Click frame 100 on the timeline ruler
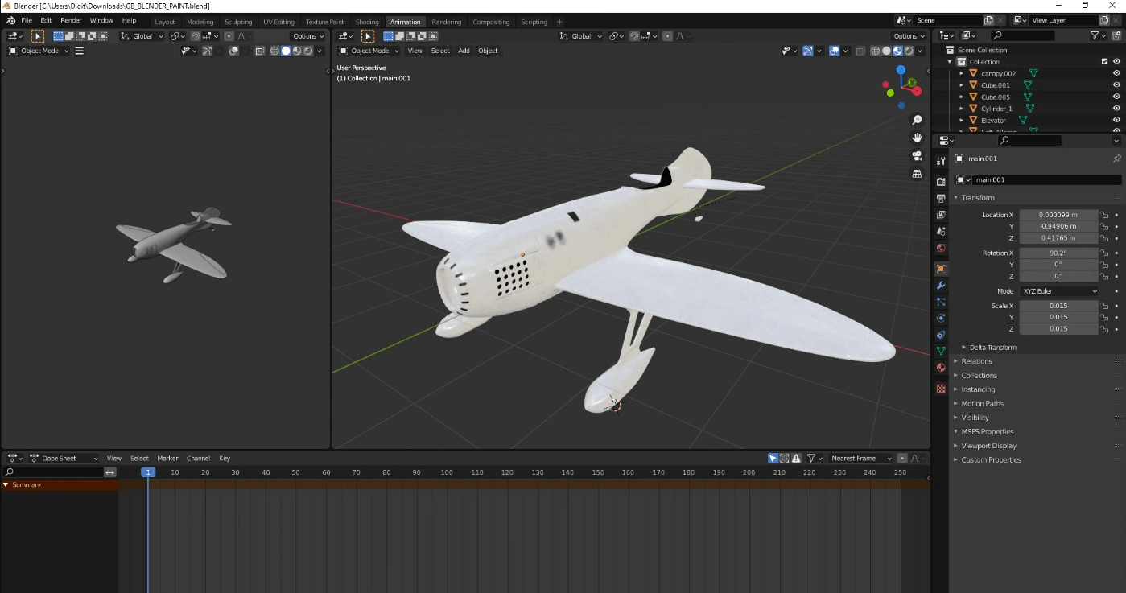 tap(447, 472)
